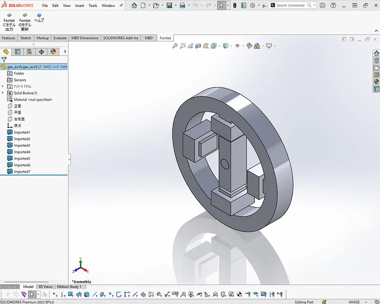Toggle the Filter Solid Bodies icon
380x304 pixels.
coord(86,294)
